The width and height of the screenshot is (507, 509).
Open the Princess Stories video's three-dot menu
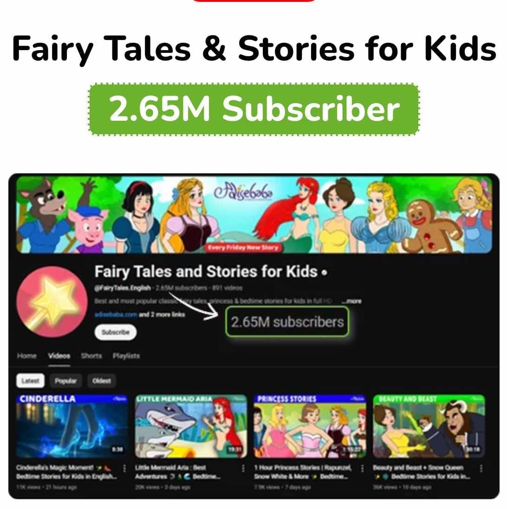click(362, 468)
